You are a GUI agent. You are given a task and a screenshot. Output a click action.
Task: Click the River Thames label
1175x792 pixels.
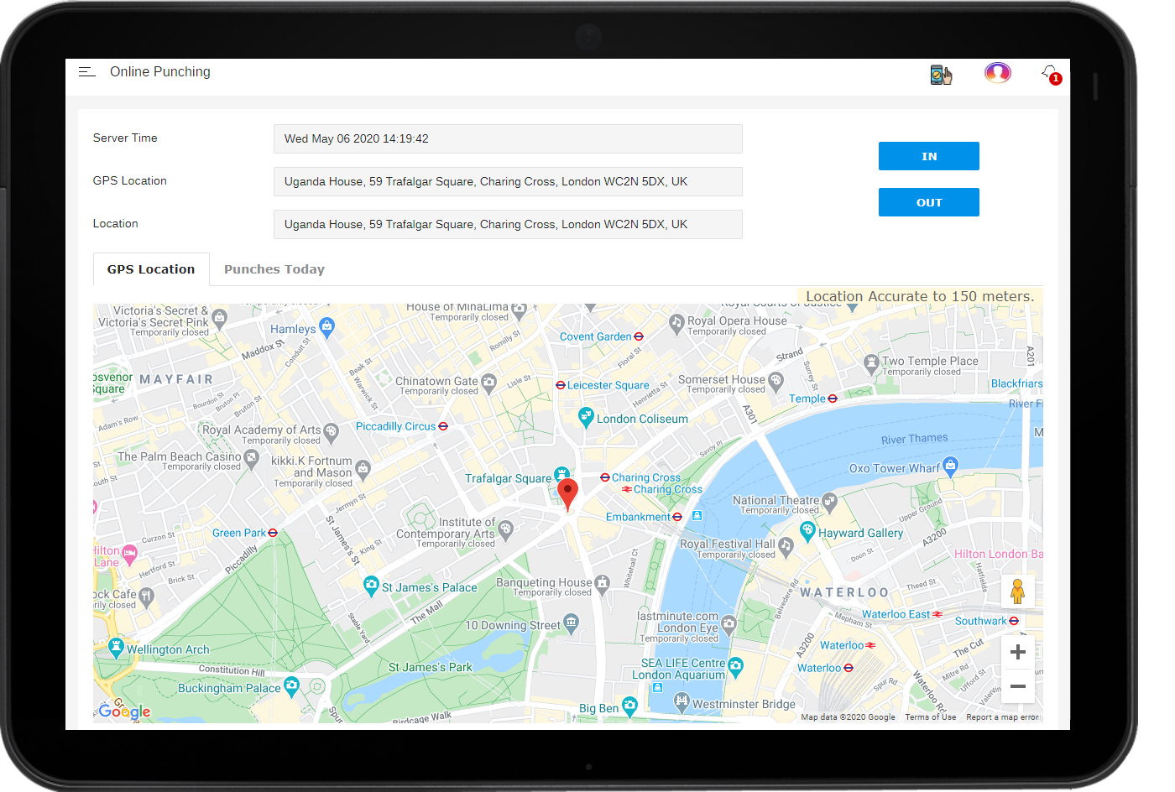pyautogui.click(x=914, y=439)
